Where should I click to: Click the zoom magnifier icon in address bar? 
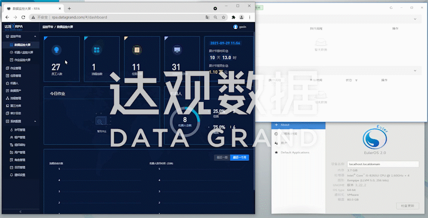click(215, 17)
